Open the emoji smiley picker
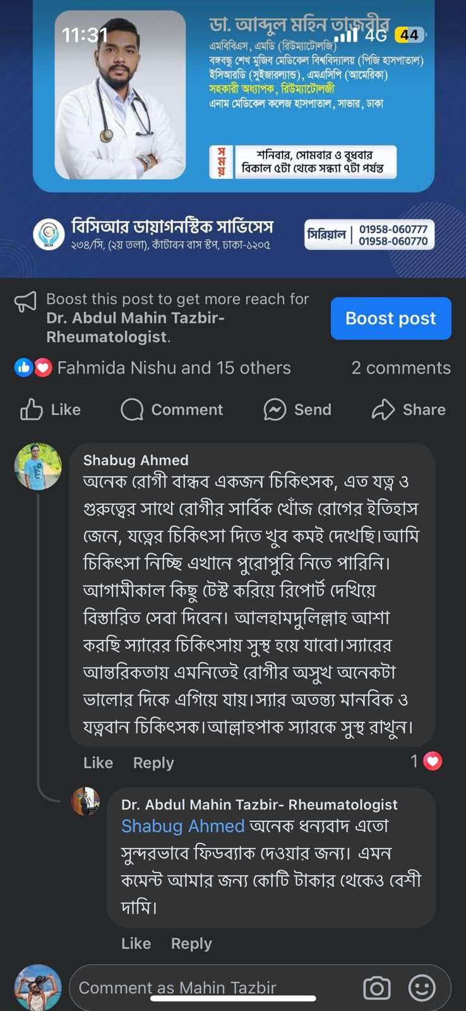The width and height of the screenshot is (466, 1011). pyautogui.click(x=422, y=987)
